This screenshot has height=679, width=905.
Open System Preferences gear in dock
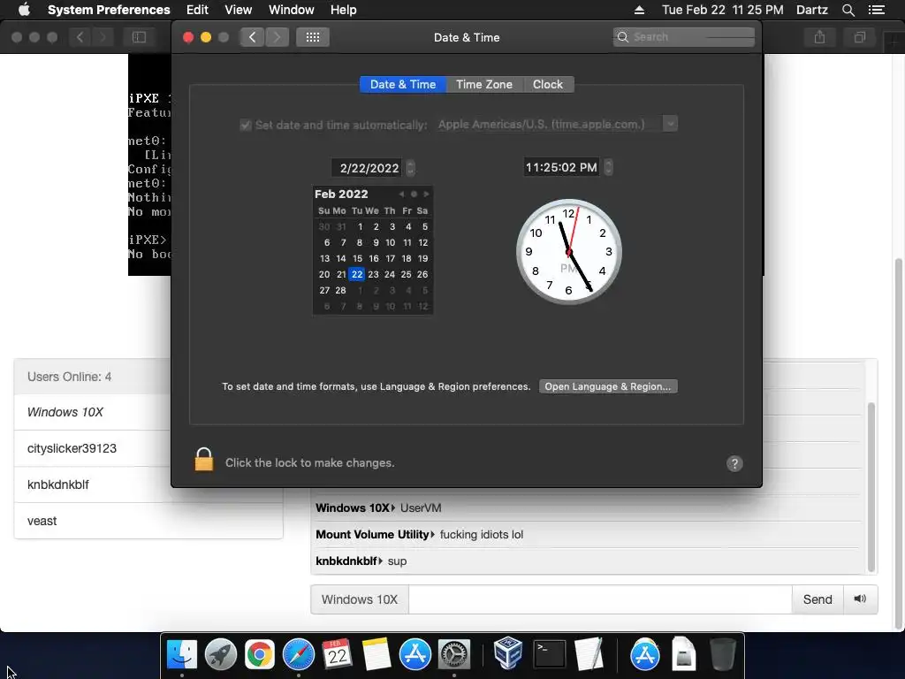click(454, 654)
